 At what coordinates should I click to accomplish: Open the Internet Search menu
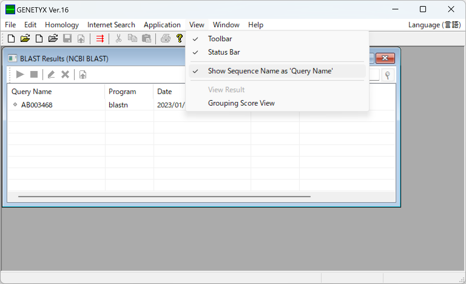[111, 25]
